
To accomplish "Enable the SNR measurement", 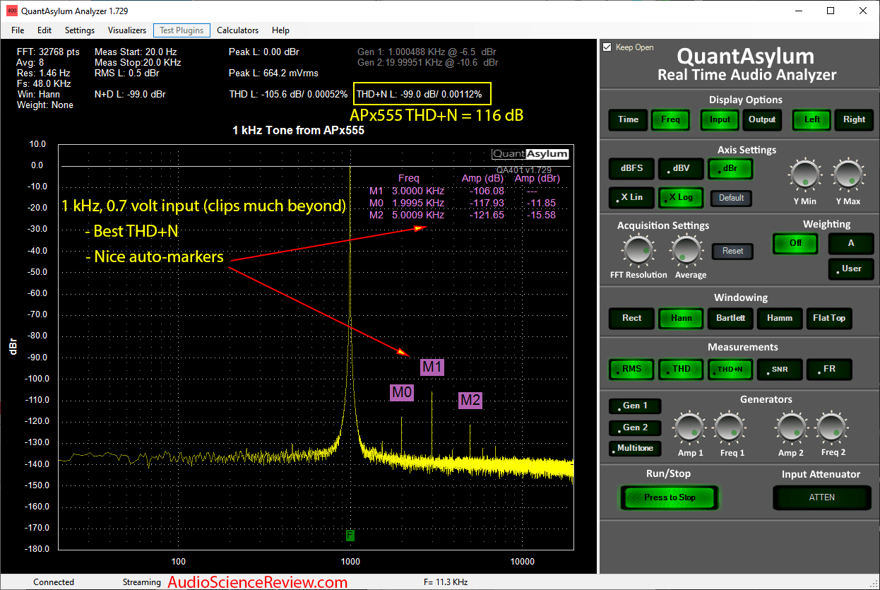I will click(x=780, y=369).
